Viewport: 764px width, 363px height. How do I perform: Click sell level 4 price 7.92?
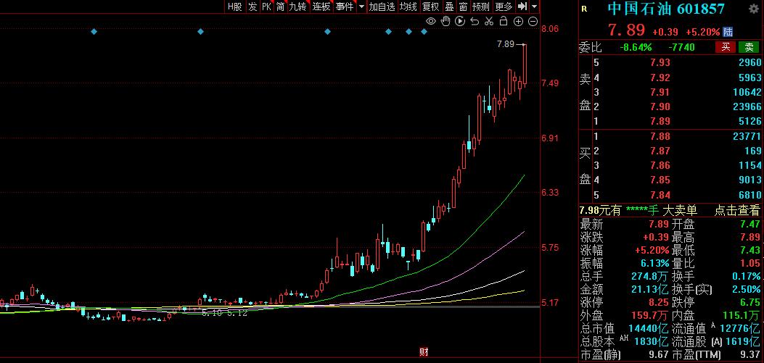(660, 78)
